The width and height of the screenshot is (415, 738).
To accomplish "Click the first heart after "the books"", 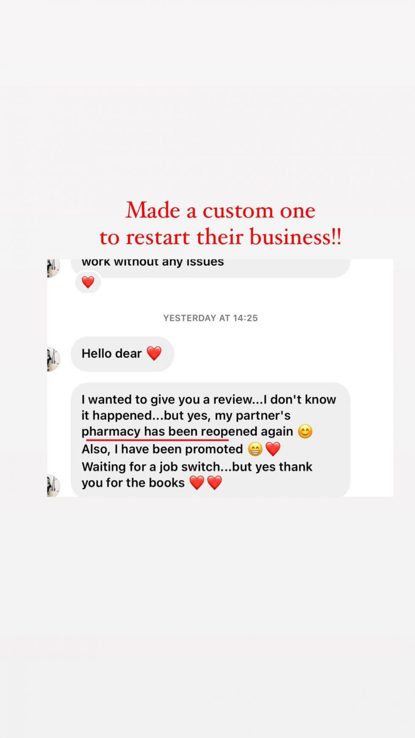I will pos(196,482).
